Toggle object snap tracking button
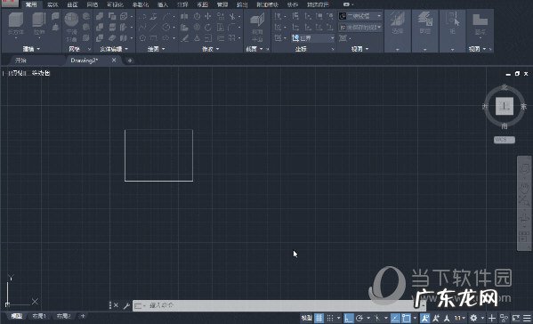 pyautogui.click(x=395, y=319)
